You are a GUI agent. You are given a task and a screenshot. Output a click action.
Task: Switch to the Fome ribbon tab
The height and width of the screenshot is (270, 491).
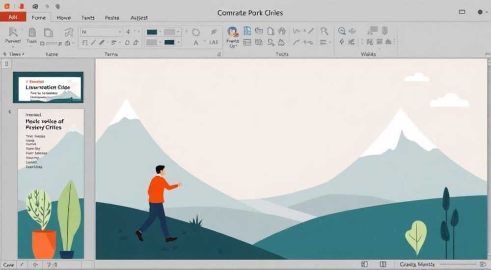pos(38,18)
